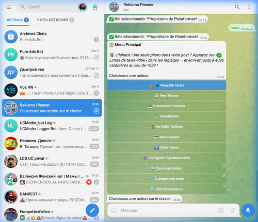This screenshot has height=222, width=258.
Task: Click the 223 unread badge on Испания. Деньги
Action: (94, 147)
